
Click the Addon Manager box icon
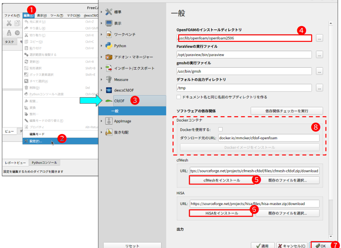(109, 57)
